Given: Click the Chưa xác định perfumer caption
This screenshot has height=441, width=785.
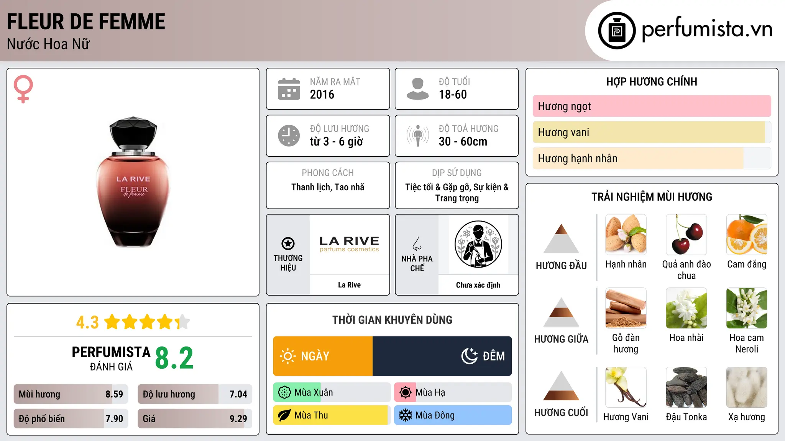Looking at the screenshot, I should tap(478, 285).
